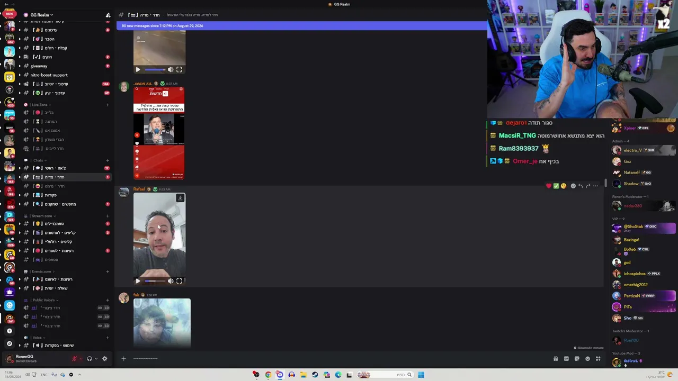Open Discover servers compass icon
The image size is (678, 381).
point(9,343)
